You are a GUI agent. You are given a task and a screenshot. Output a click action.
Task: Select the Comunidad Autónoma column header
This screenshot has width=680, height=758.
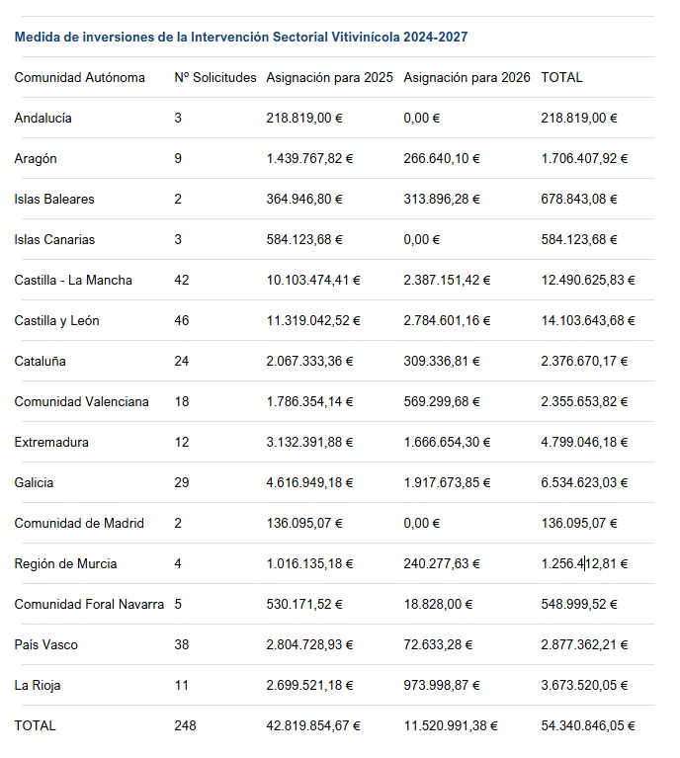[80, 77]
